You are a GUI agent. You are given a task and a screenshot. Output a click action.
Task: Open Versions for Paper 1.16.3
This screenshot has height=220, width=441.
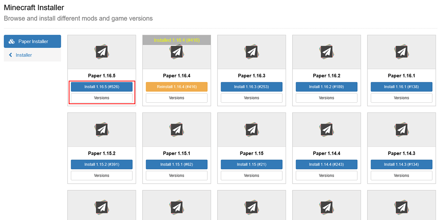tap(252, 98)
